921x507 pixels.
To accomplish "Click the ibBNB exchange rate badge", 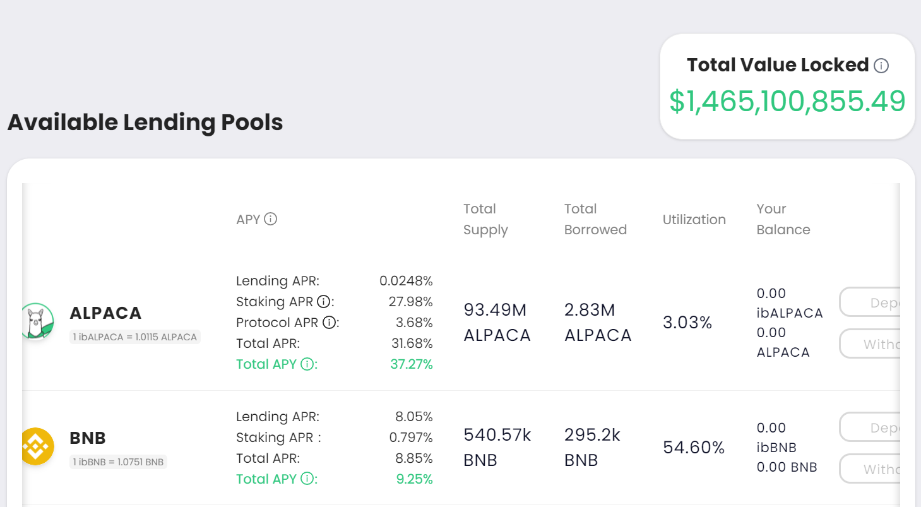I will (x=118, y=462).
